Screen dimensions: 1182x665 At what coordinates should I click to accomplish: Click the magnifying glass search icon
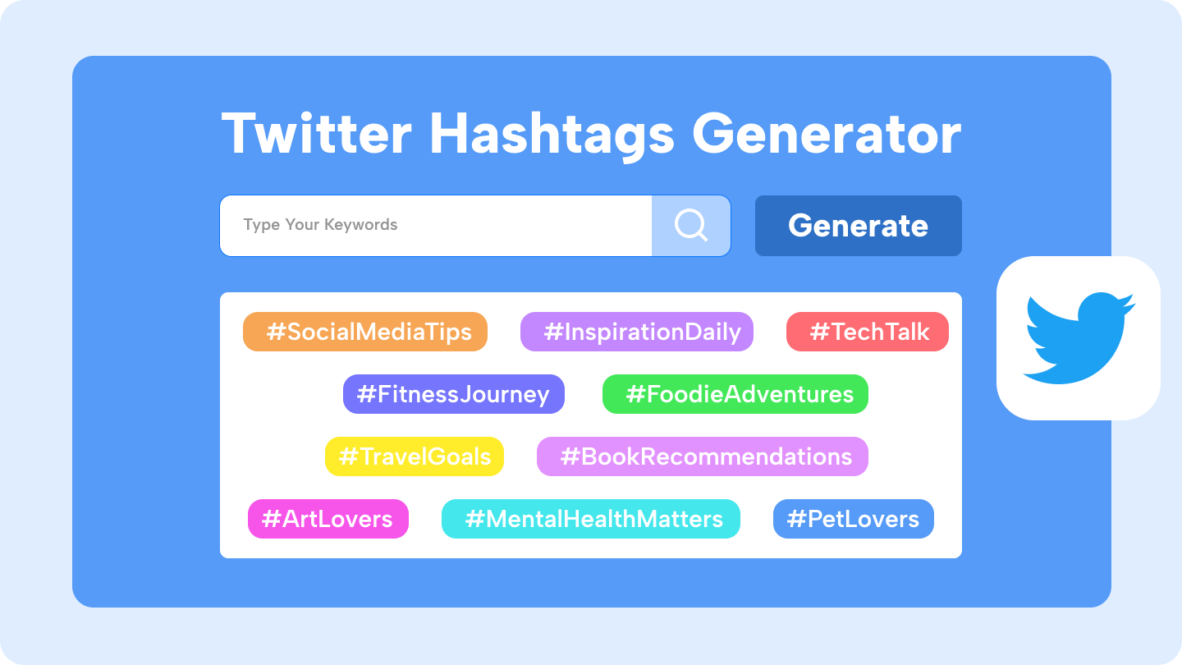690,225
